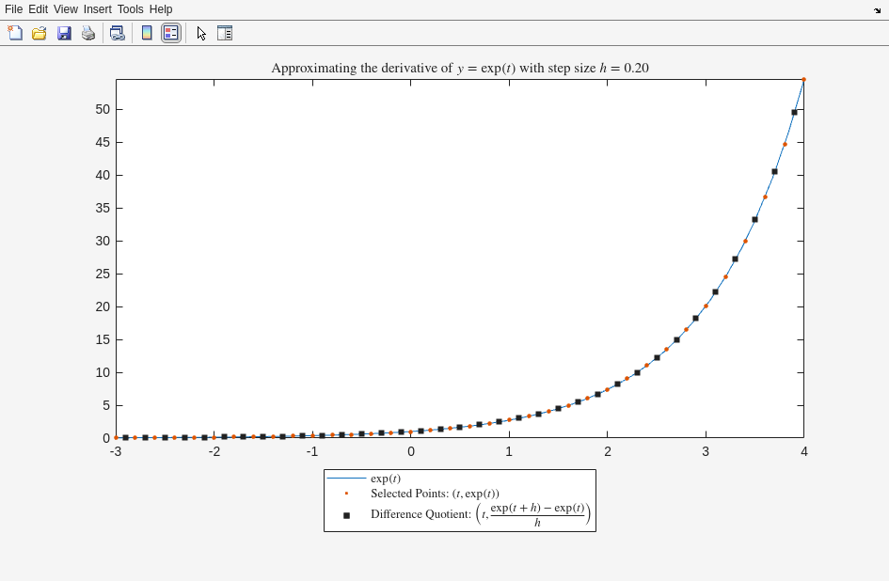Screen dimensions: 889x581
Task: Expand the Insert menu
Action: tap(97, 9)
